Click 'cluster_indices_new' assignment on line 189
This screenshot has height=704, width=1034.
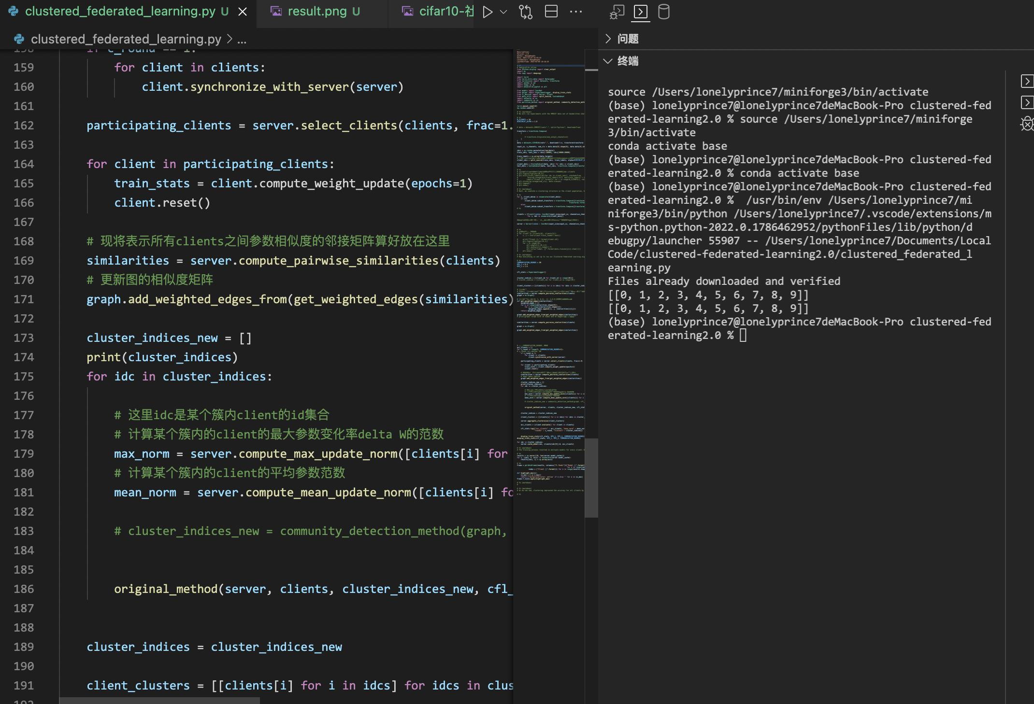point(276,647)
